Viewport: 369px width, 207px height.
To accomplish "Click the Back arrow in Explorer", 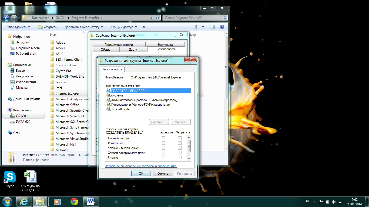I will pyautogui.click(x=6, y=18).
